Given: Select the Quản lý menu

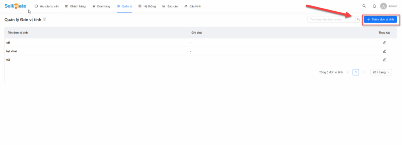Looking at the screenshot, I should click(x=124, y=6).
